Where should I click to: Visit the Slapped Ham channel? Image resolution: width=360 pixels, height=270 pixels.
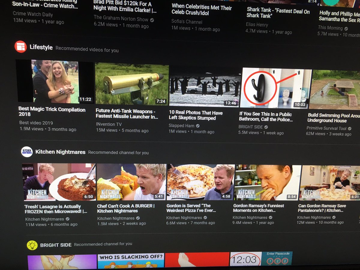(181, 126)
